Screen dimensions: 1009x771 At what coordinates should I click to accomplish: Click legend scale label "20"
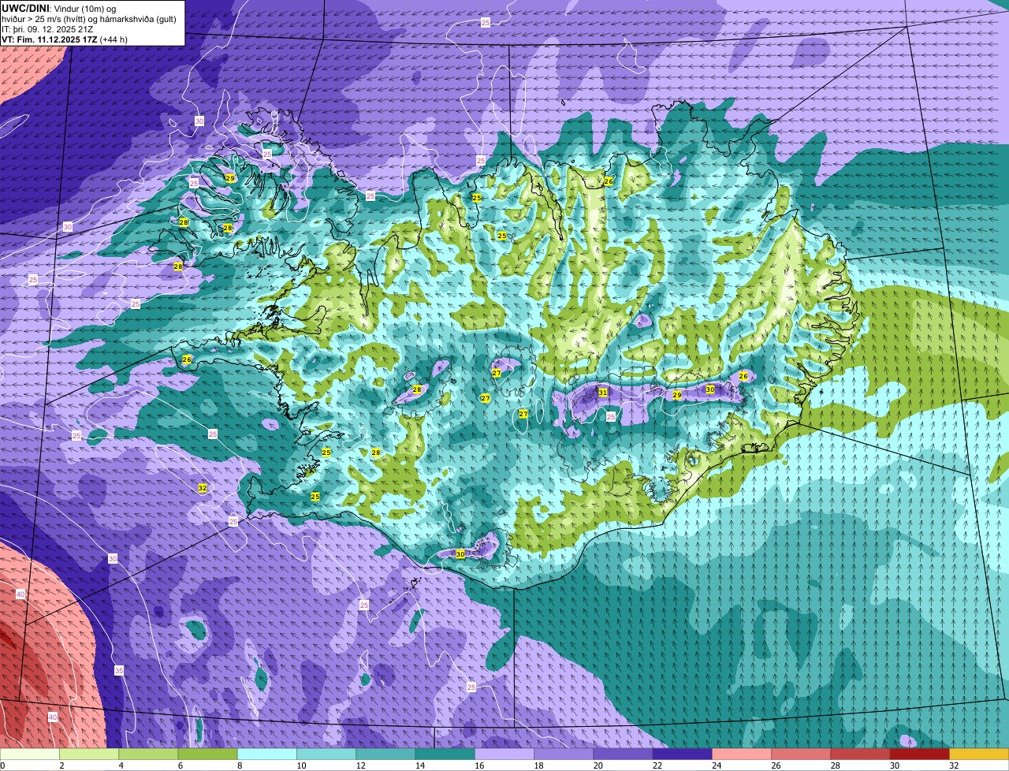598,765
